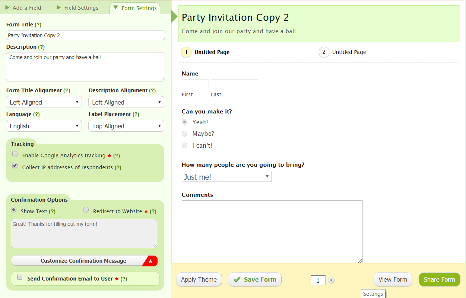Select Redirect to Website option

[86, 210]
